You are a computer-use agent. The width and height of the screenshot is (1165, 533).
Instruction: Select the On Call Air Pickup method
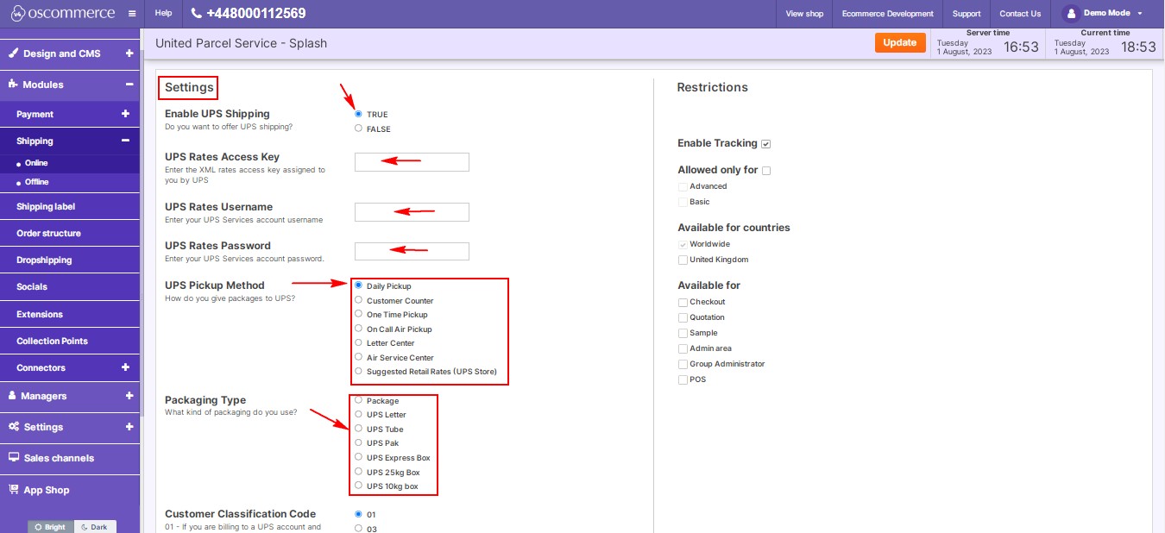358,329
